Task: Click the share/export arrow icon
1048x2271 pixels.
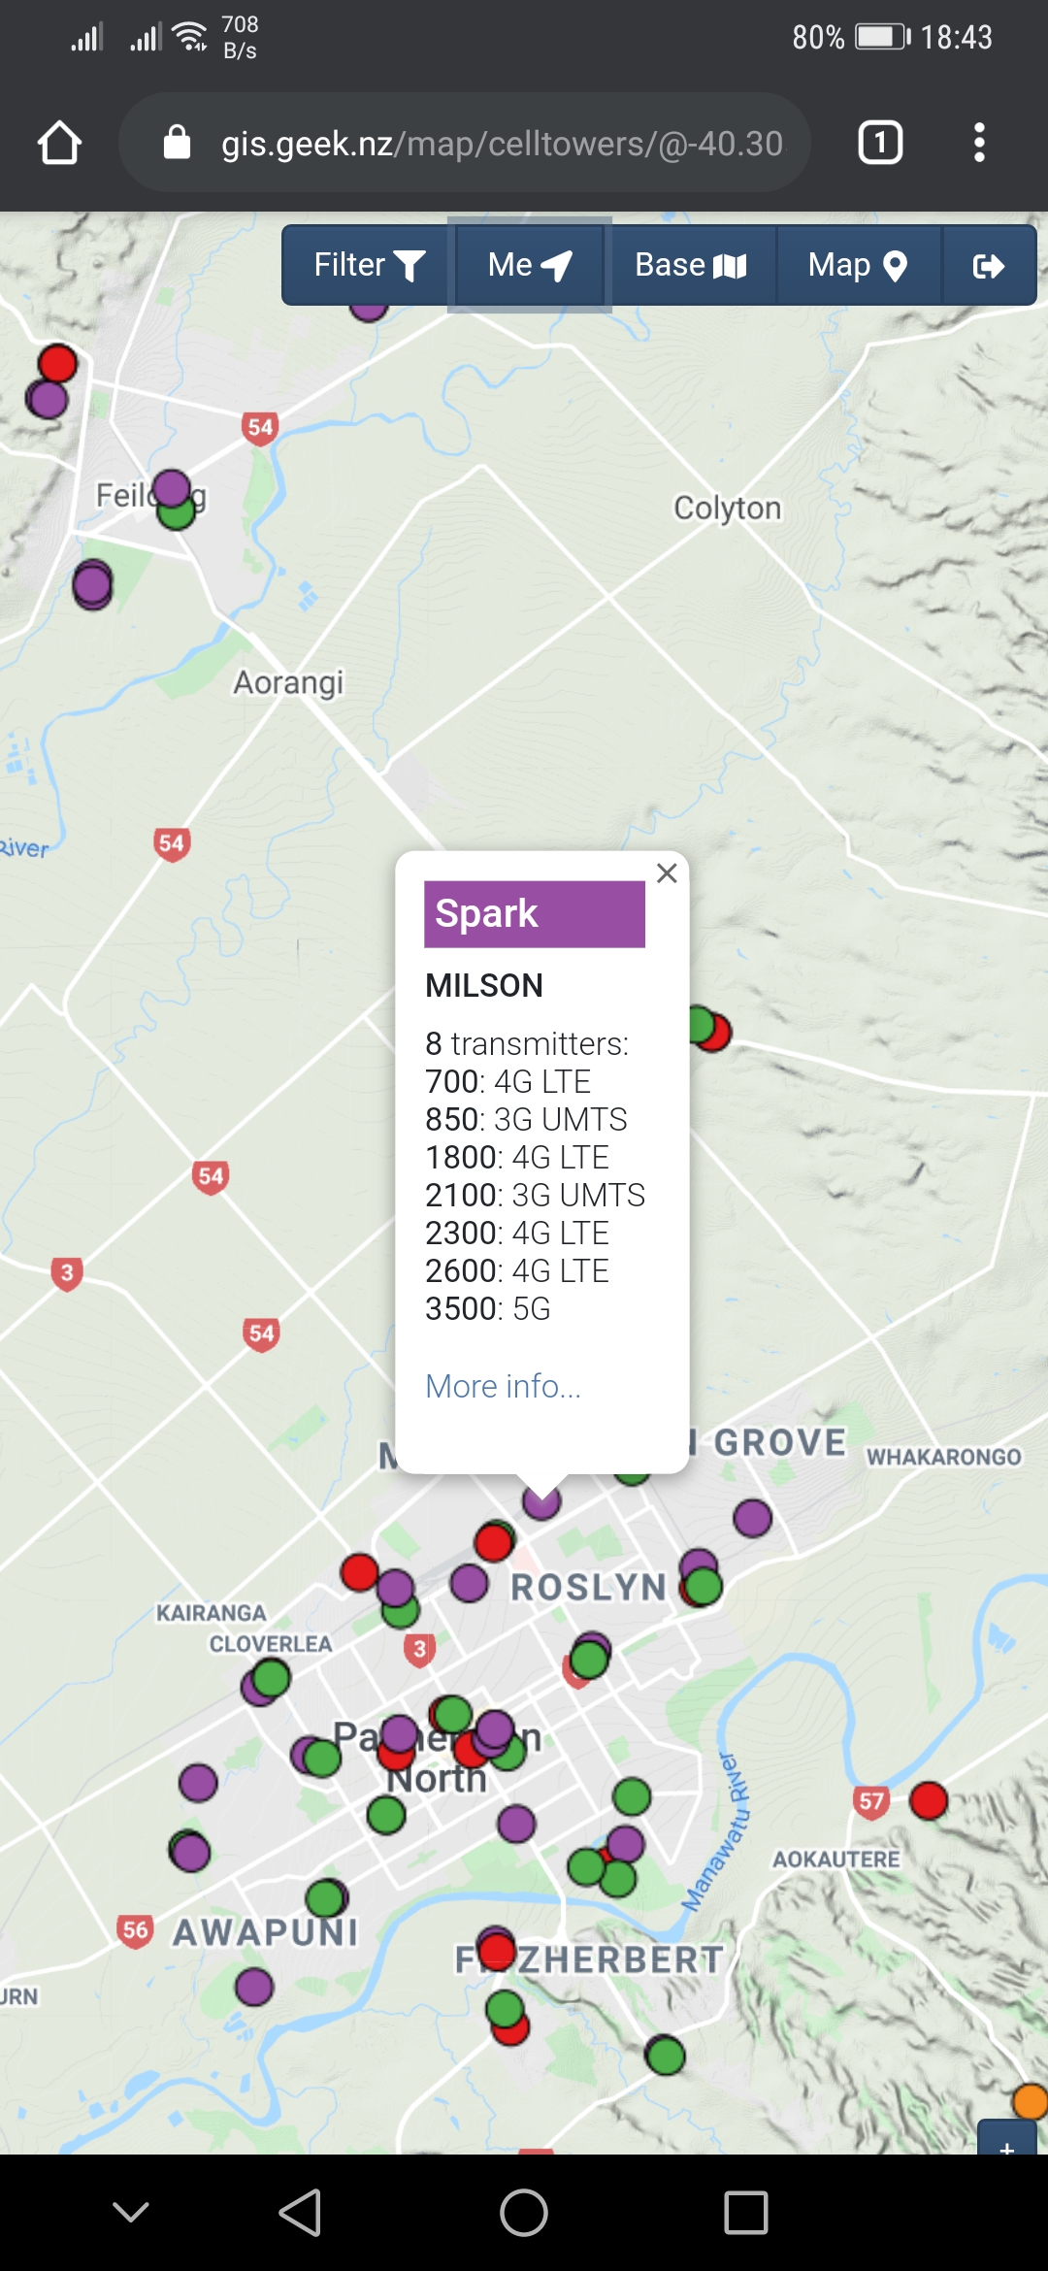Action: (988, 266)
